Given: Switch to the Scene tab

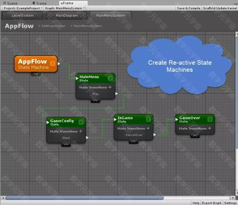Looking at the screenshot, I should (x=10, y=3).
